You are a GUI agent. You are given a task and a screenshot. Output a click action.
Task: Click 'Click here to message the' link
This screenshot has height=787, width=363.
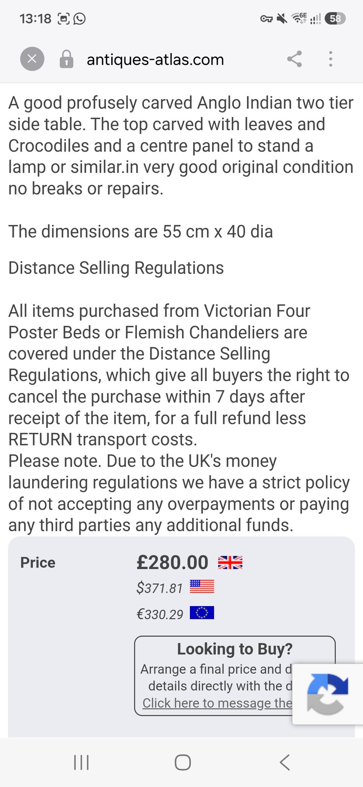click(x=217, y=703)
